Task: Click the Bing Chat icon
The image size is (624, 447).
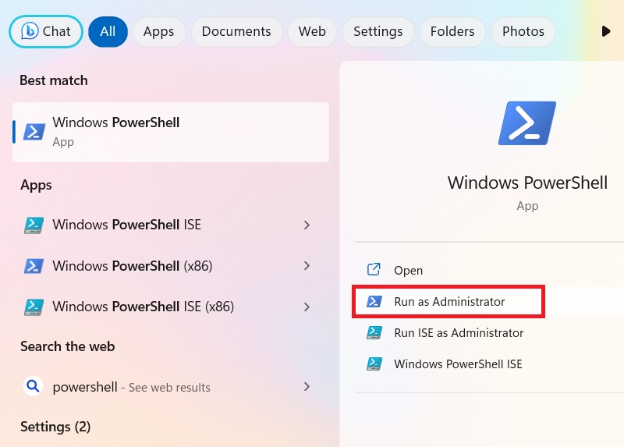Action: 30,31
